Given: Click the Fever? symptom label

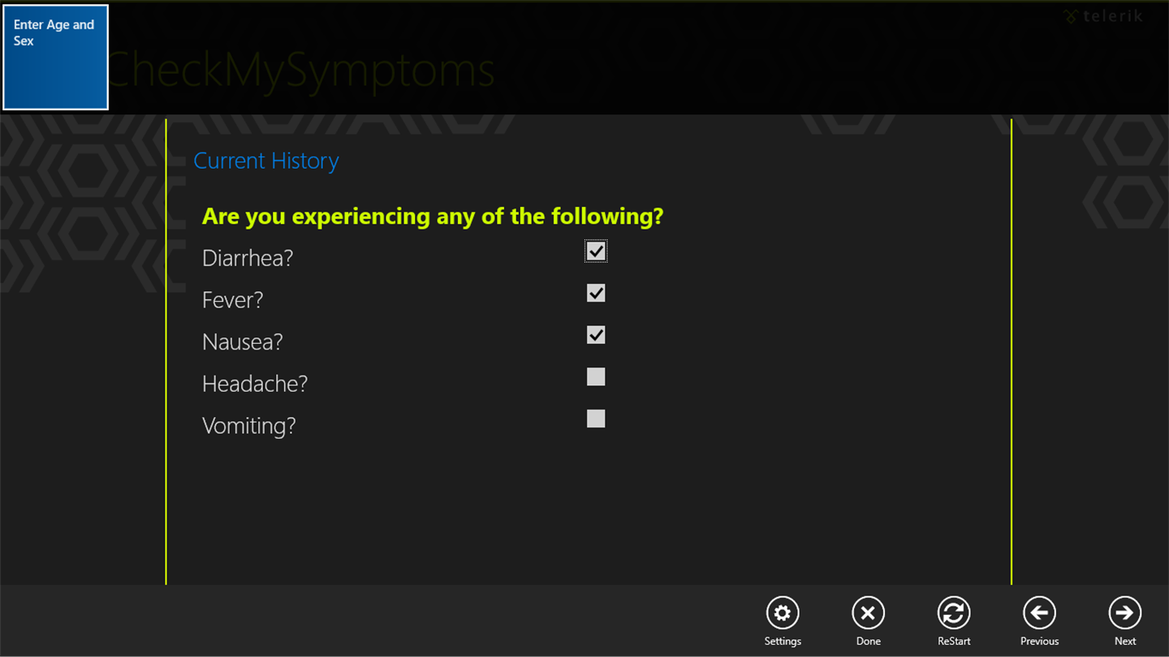Looking at the screenshot, I should (233, 300).
